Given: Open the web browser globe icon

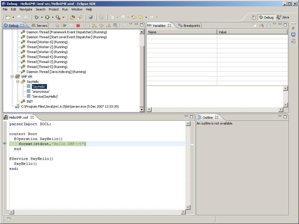Looking at the screenshot, I should coord(91,17).
